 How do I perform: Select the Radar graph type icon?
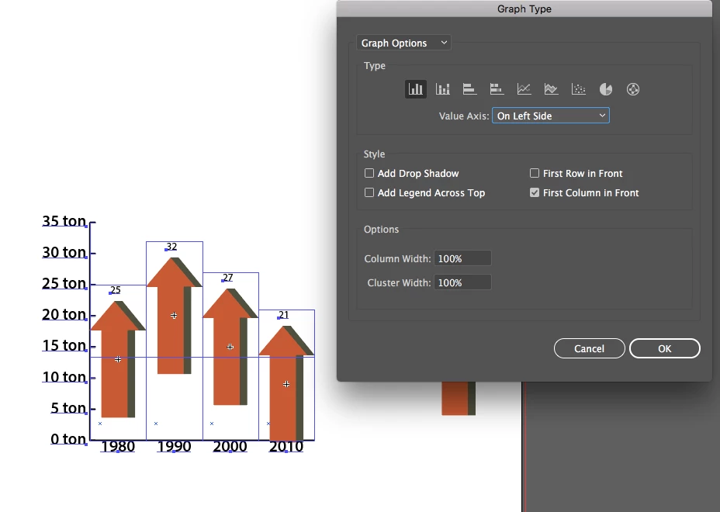click(633, 89)
